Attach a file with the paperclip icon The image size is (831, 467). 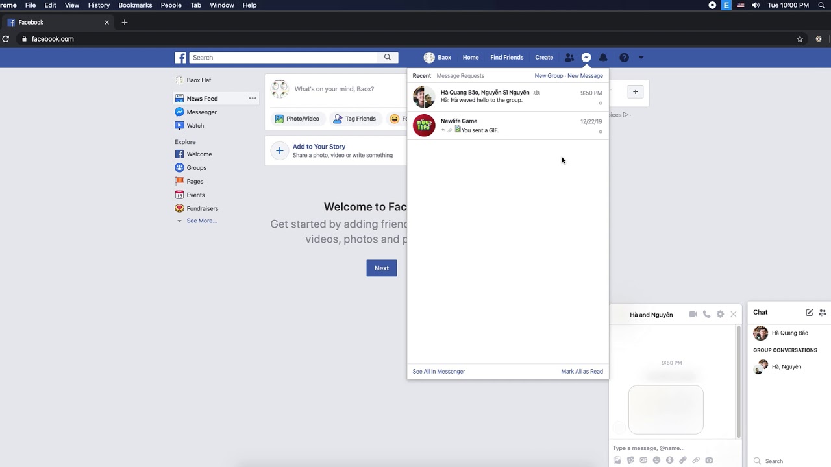696,461
